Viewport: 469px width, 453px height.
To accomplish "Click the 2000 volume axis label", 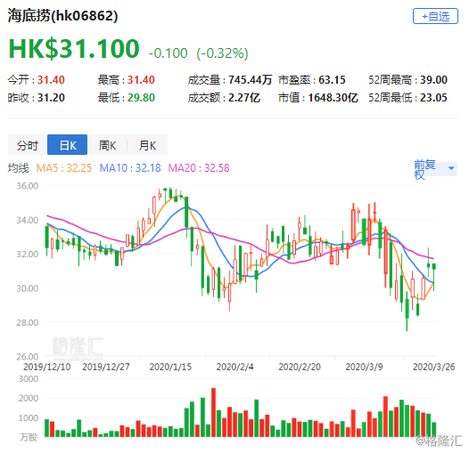I will tap(29, 399).
